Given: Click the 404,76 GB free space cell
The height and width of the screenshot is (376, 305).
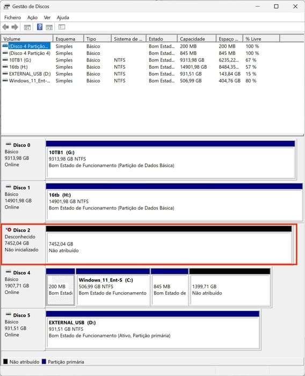Looking at the screenshot, I should click(229, 81).
